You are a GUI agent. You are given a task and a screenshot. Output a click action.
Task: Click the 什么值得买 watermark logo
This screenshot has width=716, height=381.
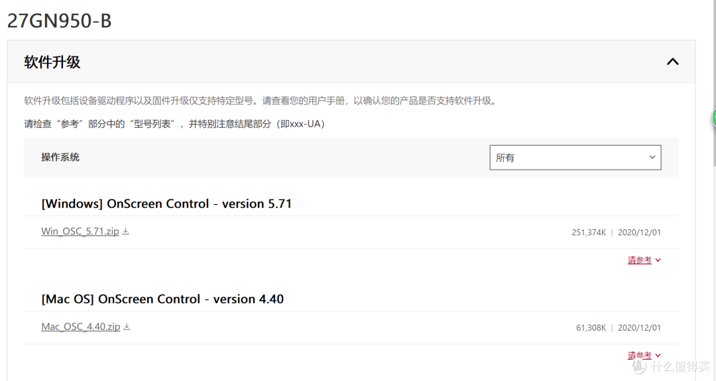670,365
